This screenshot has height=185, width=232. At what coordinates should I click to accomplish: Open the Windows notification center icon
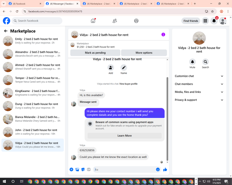(x=226, y=181)
